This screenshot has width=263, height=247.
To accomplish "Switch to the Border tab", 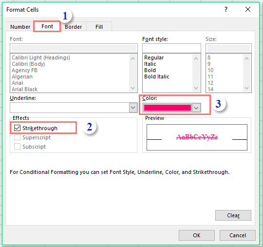I will pos(73,27).
